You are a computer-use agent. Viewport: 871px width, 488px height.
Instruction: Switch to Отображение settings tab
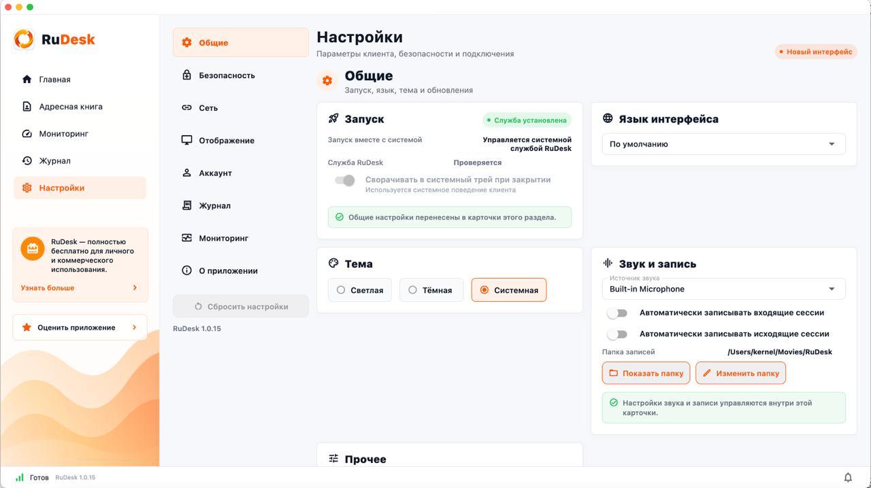241,140
